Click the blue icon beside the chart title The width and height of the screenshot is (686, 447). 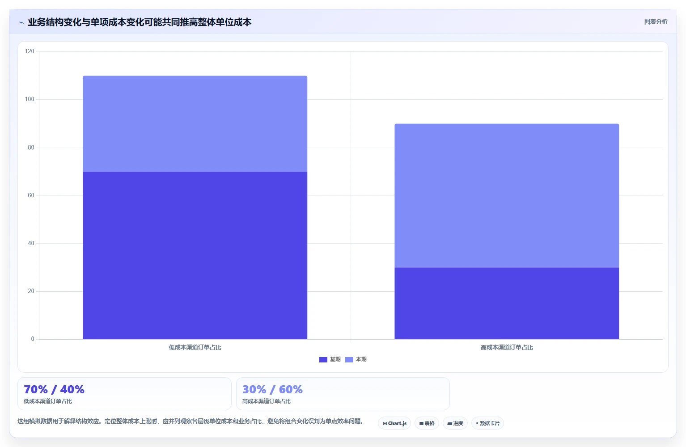(x=21, y=22)
